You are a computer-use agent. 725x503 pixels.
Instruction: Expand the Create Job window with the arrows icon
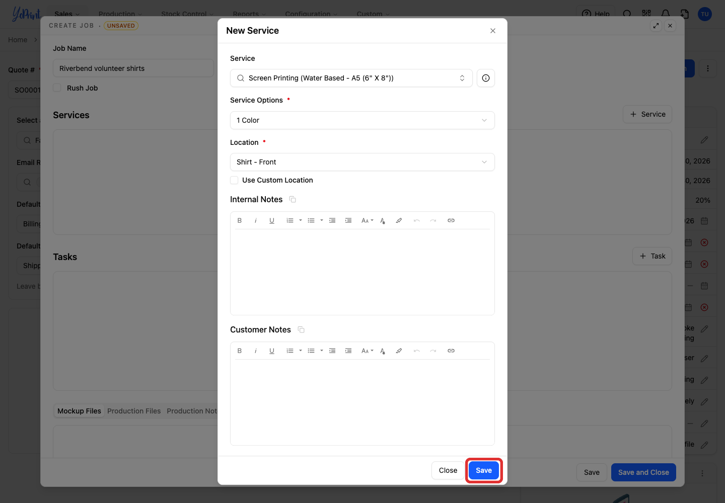click(x=656, y=26)
